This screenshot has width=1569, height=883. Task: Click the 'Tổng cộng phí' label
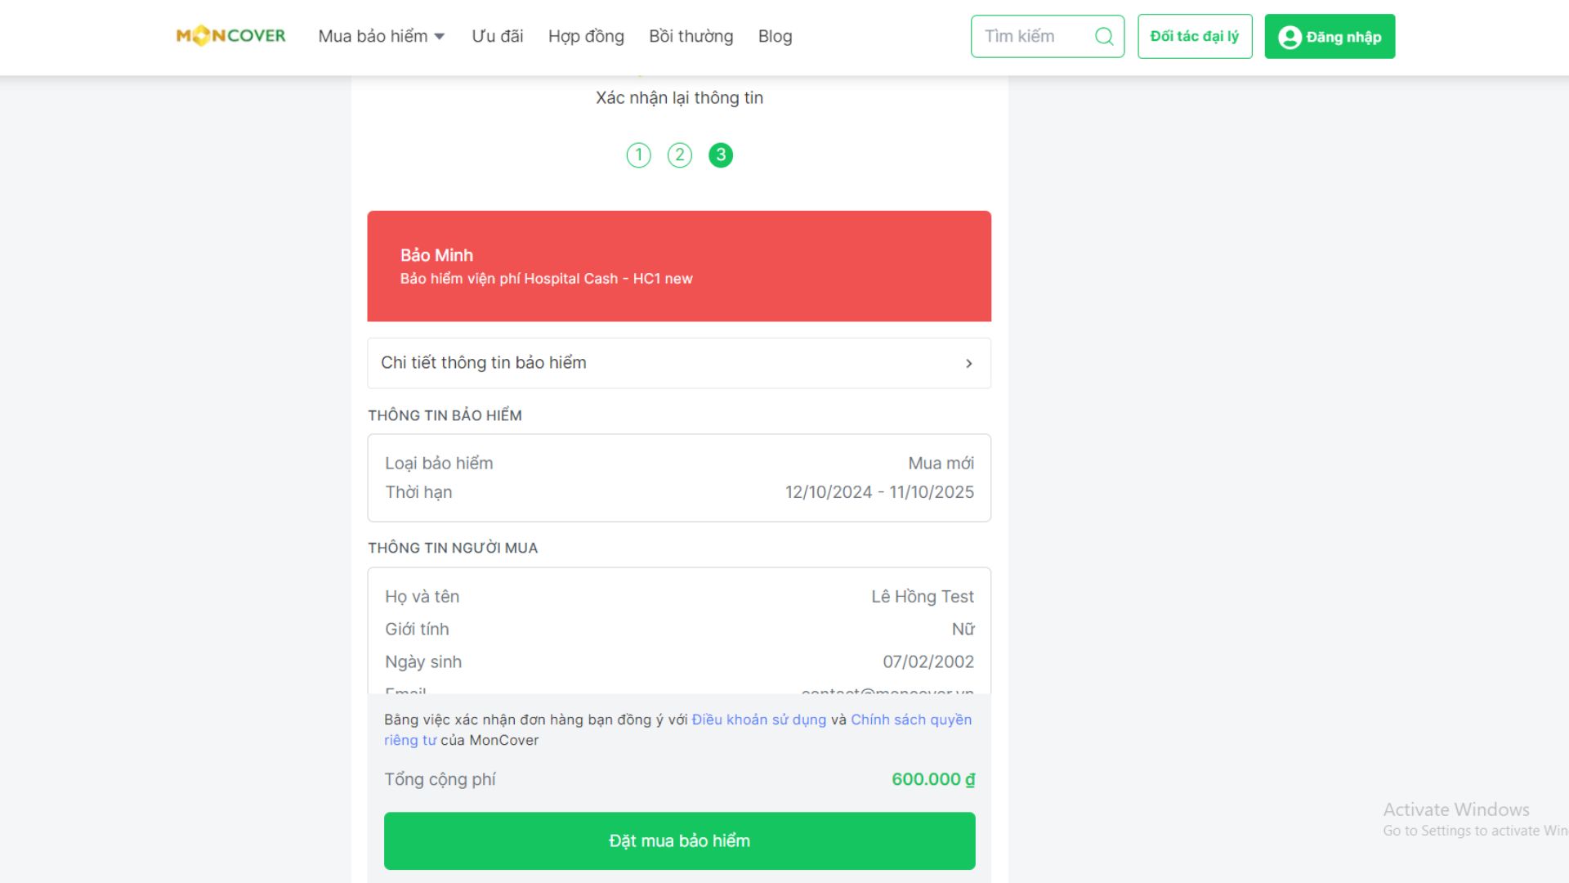coord(440,779)
